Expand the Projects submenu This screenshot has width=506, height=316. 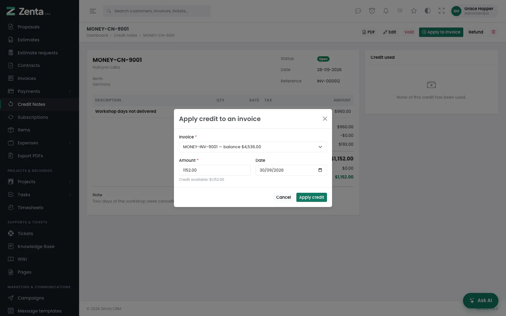(x=40, y=182)
